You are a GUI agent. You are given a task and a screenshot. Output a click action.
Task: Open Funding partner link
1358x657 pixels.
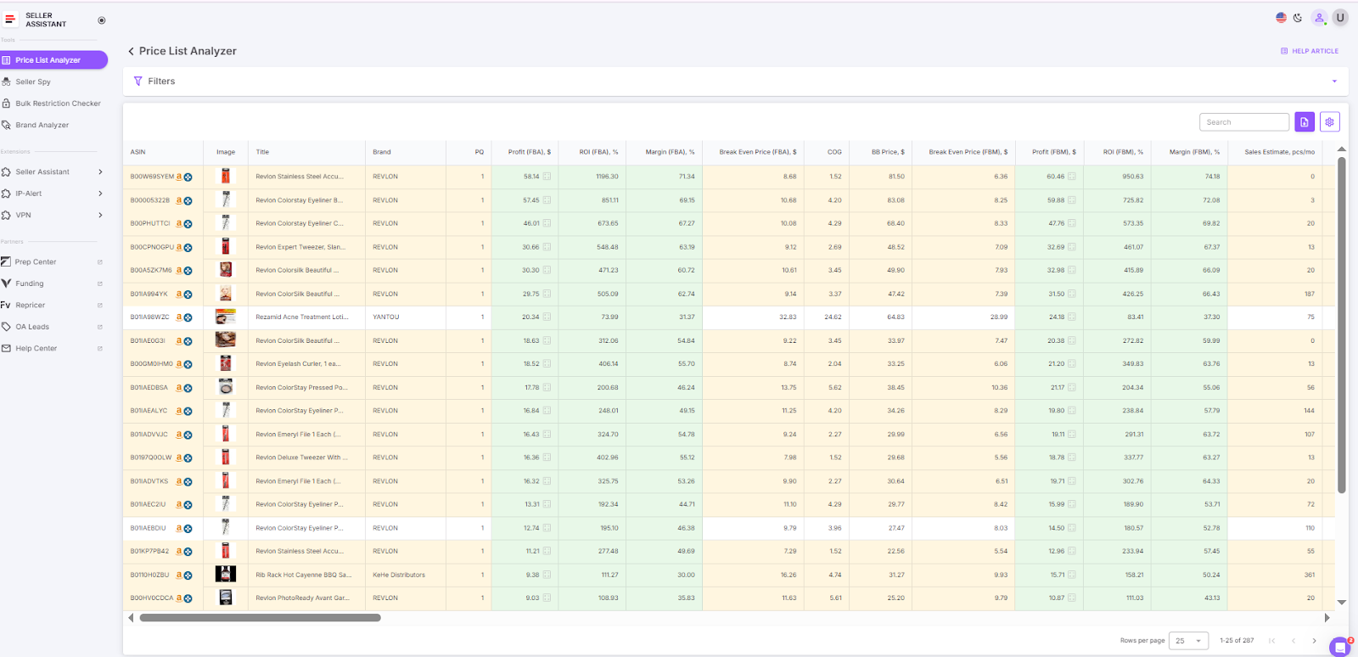coord(29,284)
